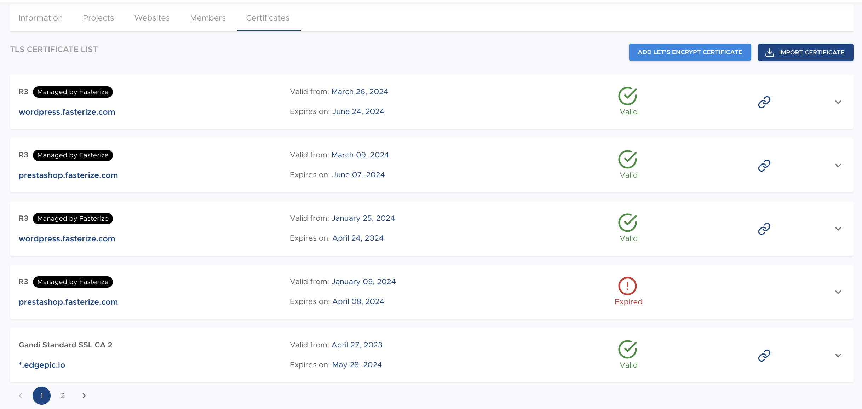Click Valid checkmark icon on edgepic.io row

627,349
